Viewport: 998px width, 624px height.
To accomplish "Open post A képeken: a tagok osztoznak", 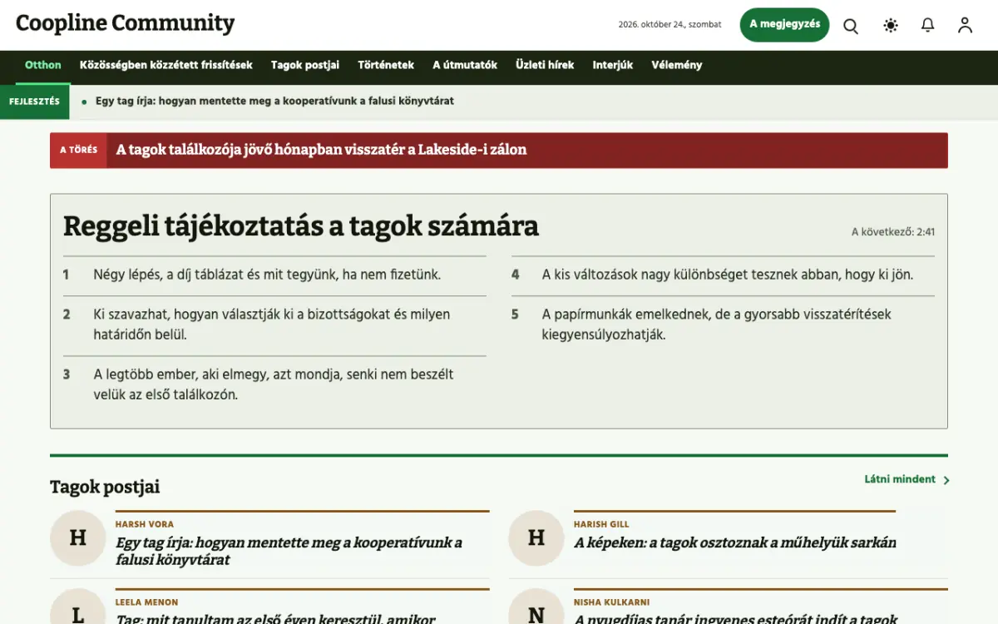I will click(735, 542).
